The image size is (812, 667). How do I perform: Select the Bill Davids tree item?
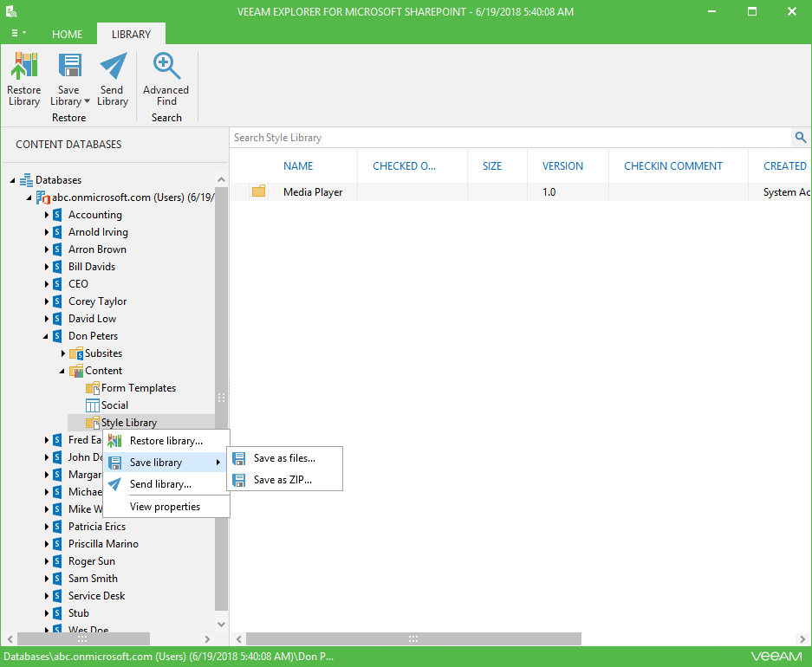(92, 267)
